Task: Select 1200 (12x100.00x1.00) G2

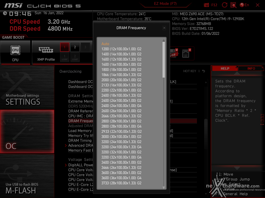Action: click(121, 49)
